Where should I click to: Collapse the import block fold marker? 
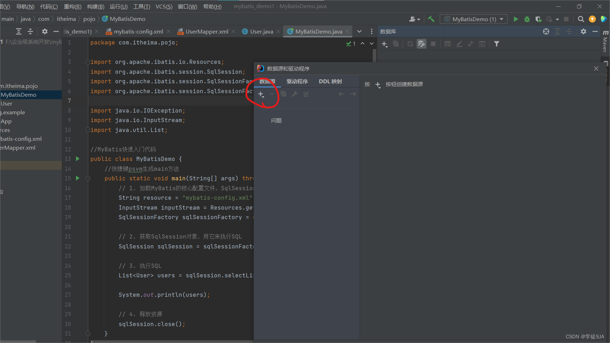[x=88, y=62]
